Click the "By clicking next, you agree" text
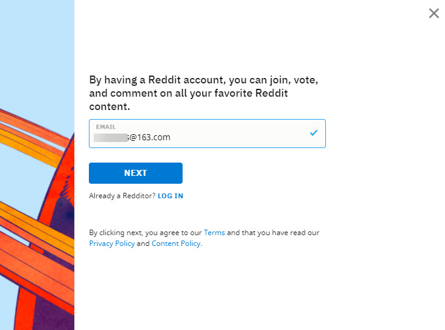Viewport: 445px width, 330px height. coord(145,233)
